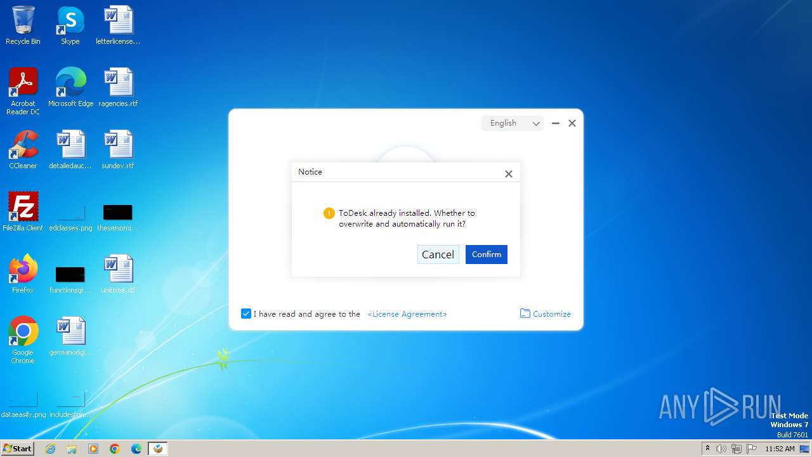Launch Chrome from the taskbar
This screenshot has height=457, width=812.
[115, 449]
